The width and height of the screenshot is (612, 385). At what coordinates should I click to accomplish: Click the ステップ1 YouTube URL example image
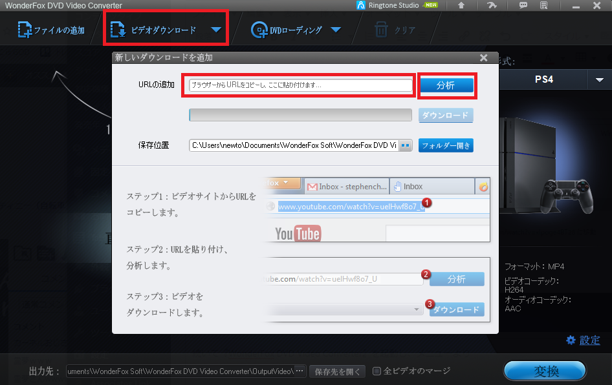(x=377, y=210)
